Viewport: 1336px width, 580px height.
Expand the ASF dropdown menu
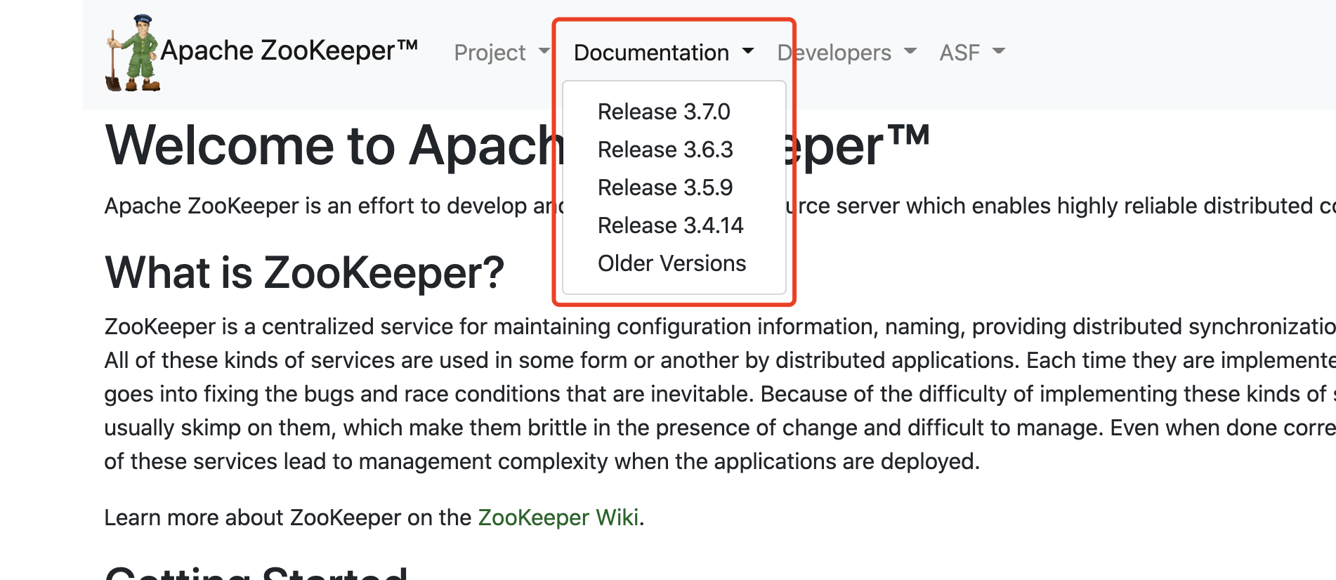[x=972, y=53]
